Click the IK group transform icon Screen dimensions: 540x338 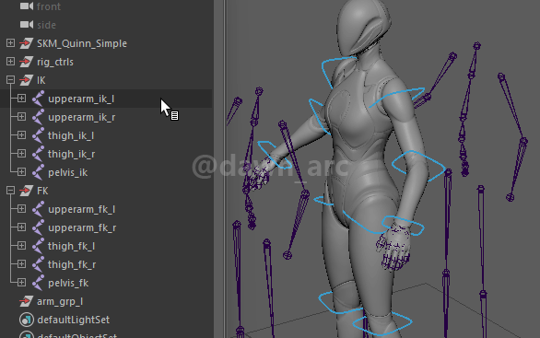click(26, 80)
